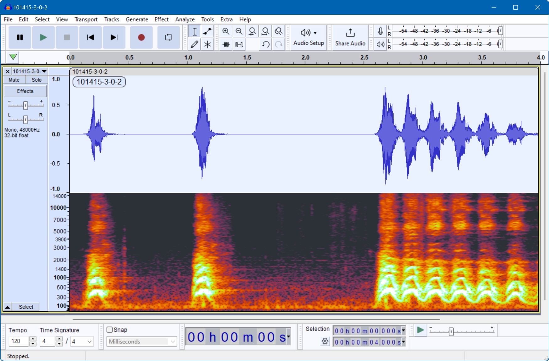
Task: Click the track gain slider knob
Action: click(x=25, y=105)
